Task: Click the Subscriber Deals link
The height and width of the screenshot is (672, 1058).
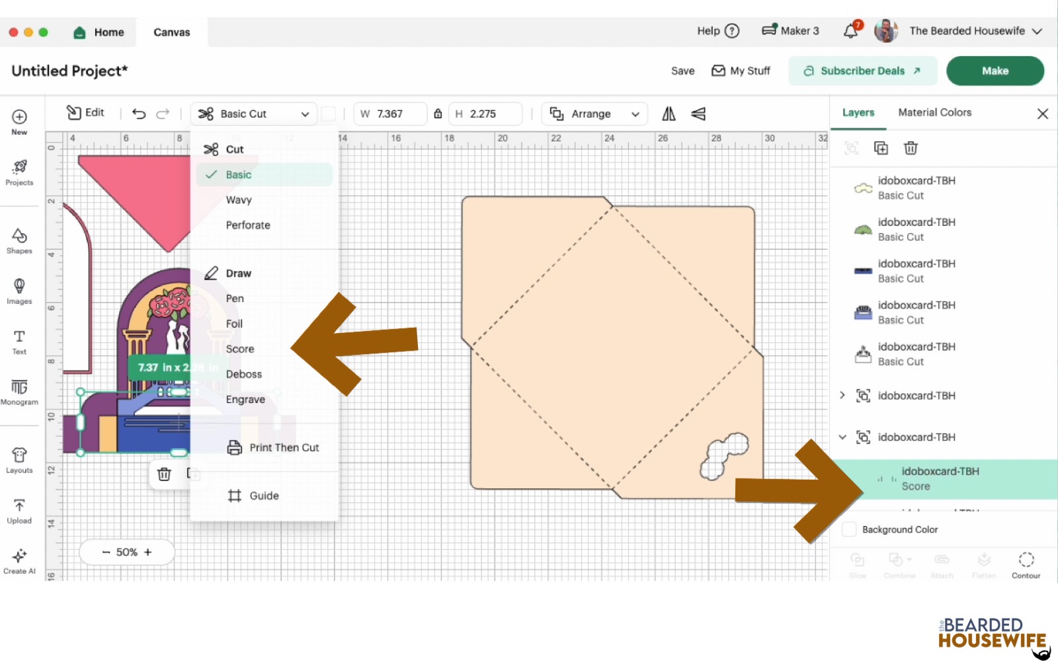Action: tap(862, 71)
